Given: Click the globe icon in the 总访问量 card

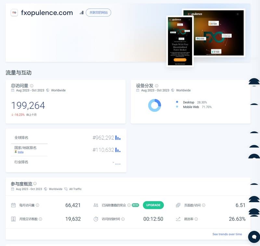Looking at the screenshot, I should [47, 90].
